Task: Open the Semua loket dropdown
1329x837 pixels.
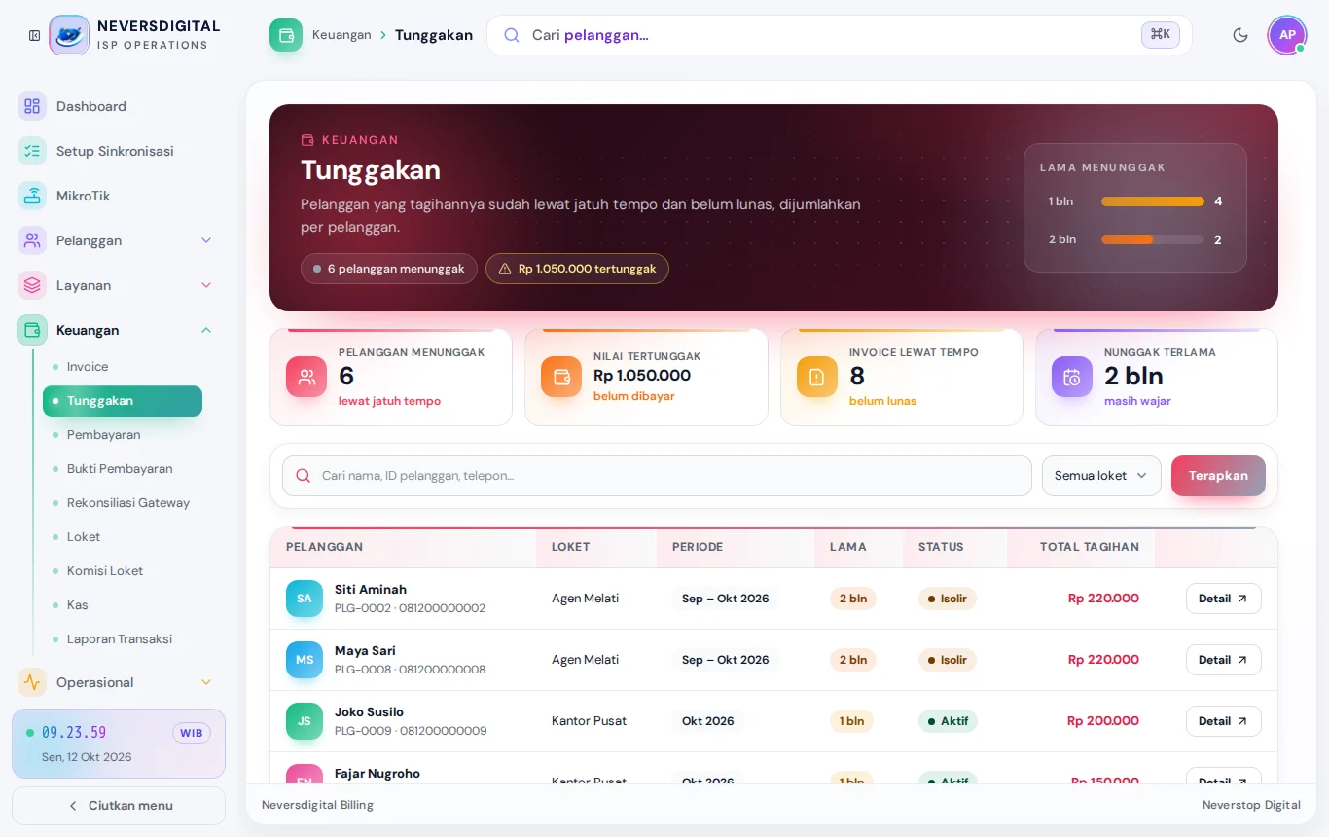Action: [x=1101, y=476]
